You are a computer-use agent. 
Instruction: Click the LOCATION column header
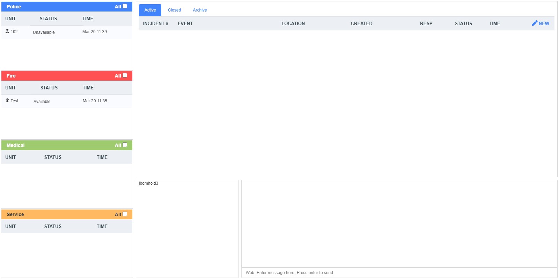pos(293,23)
